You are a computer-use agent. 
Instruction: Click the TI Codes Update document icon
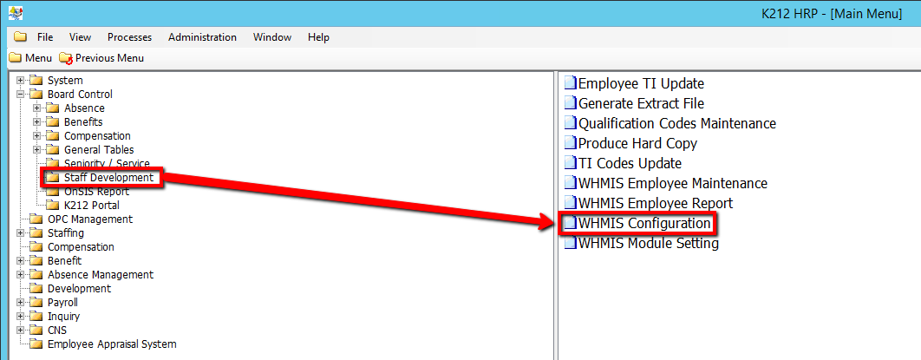click(x=570, y=164)
